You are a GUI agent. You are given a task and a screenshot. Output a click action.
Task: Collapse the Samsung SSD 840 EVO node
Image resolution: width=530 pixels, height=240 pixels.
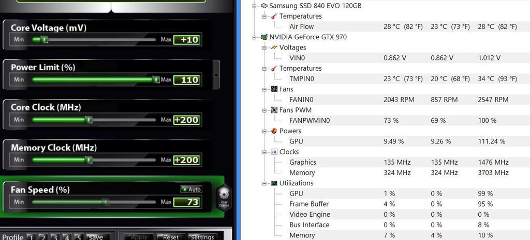[x=255, y=6]
